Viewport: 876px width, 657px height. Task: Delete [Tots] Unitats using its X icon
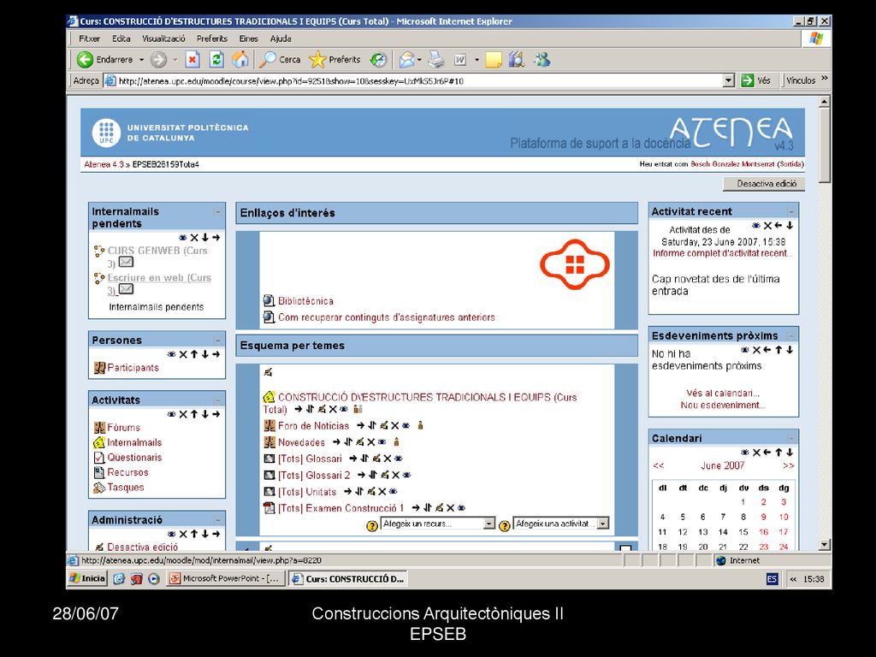[x=382, y=492]
